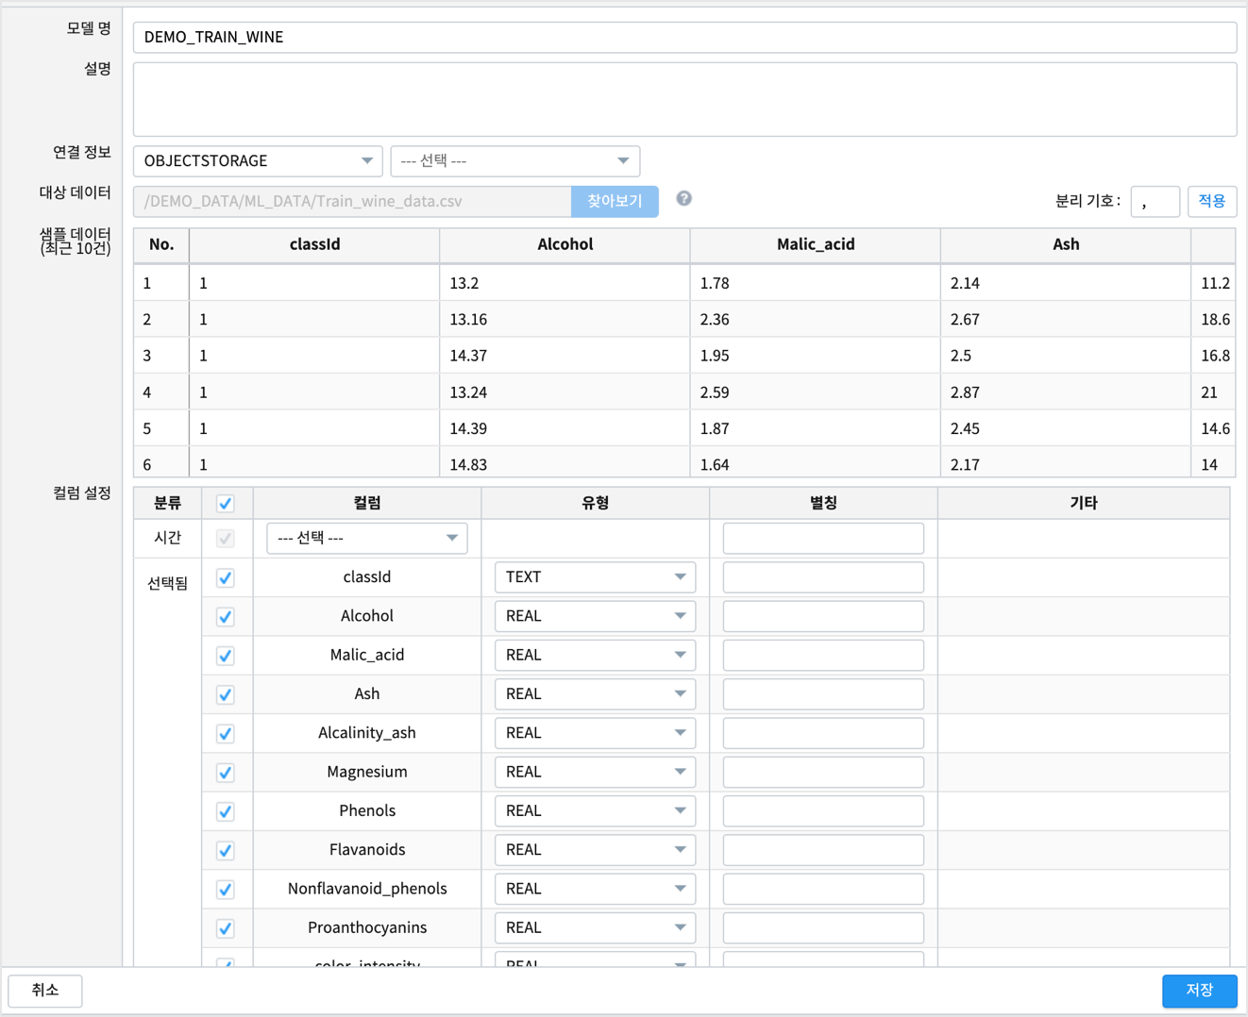Click the Malic_acid sample table header
1248x1017 pixels.
pos(816,244)
